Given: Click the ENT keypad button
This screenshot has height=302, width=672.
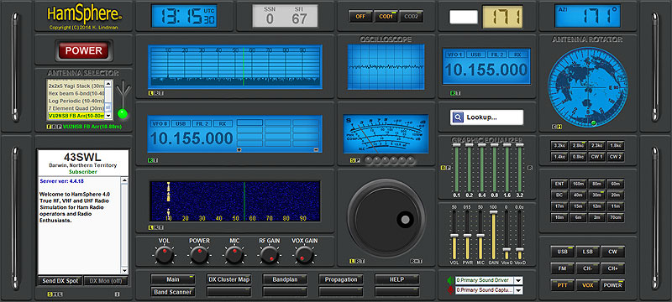Looking at the screenshot, I should click(x=559, y=184).
